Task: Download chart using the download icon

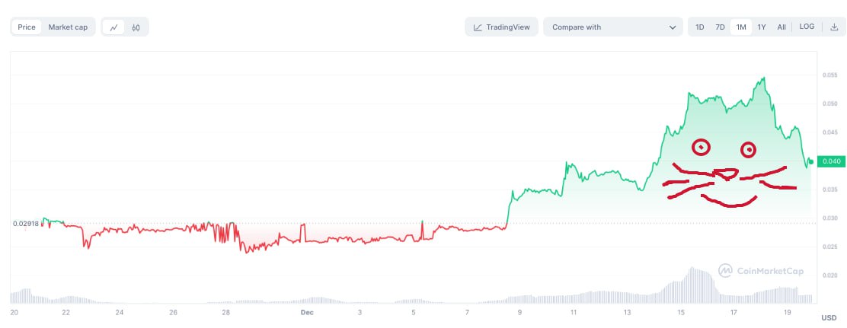Action: pos(833,27)
